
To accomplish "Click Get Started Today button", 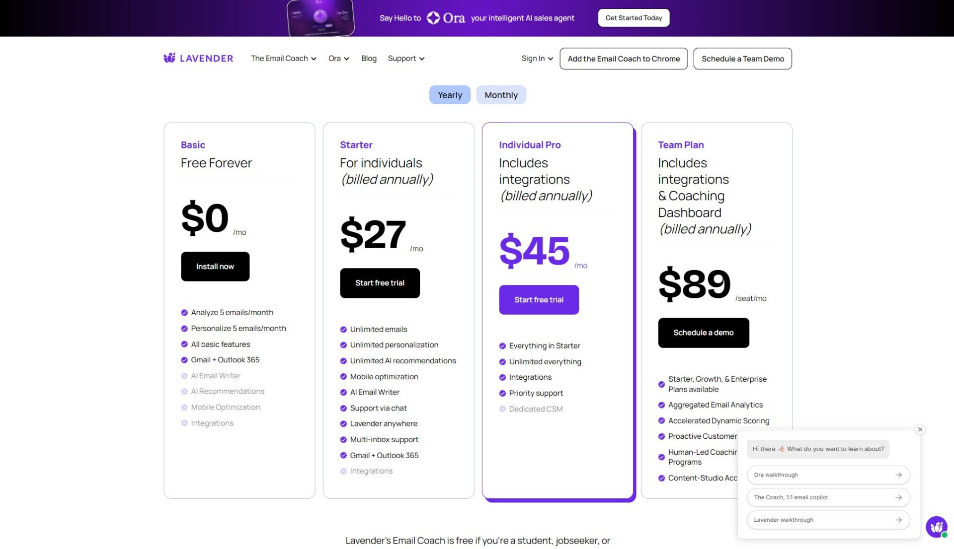I will coord(634,18).
